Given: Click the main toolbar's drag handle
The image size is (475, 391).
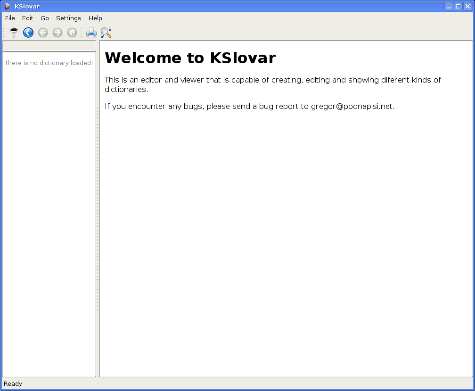Looking at the screenshot, I should coord(4,33).
